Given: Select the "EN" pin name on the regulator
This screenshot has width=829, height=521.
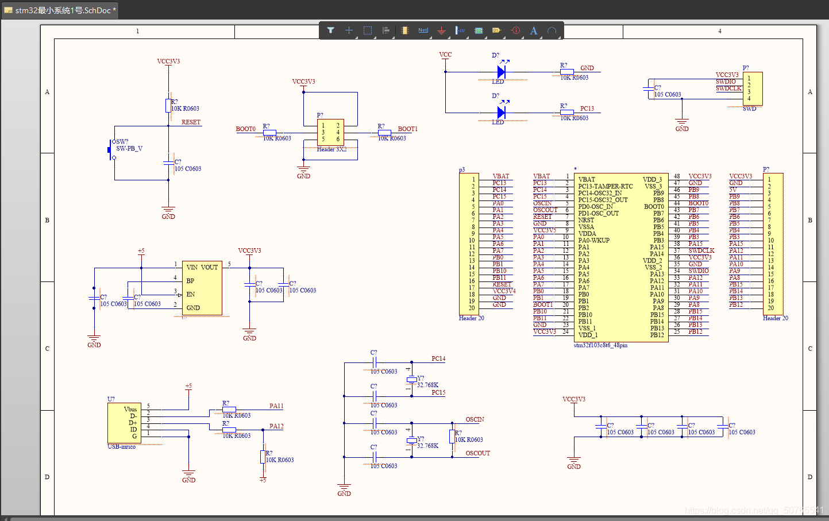Looking at the screenshot, I should point(191,294).
